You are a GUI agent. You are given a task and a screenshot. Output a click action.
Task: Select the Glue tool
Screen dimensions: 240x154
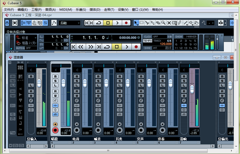pyautogui.click(x=153, y=23)
